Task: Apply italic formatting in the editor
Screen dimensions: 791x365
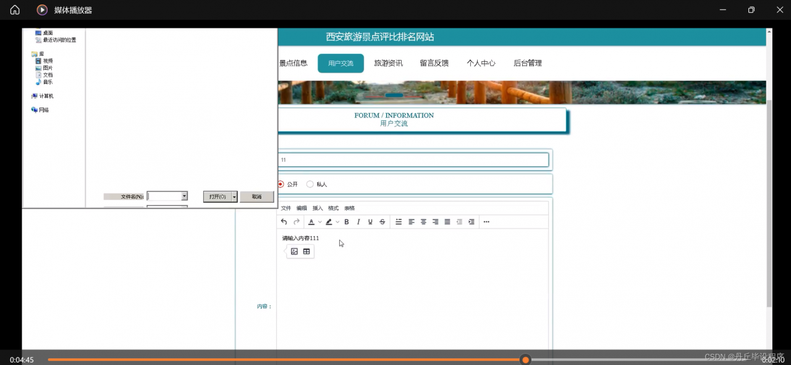Action: pos(358,222)
